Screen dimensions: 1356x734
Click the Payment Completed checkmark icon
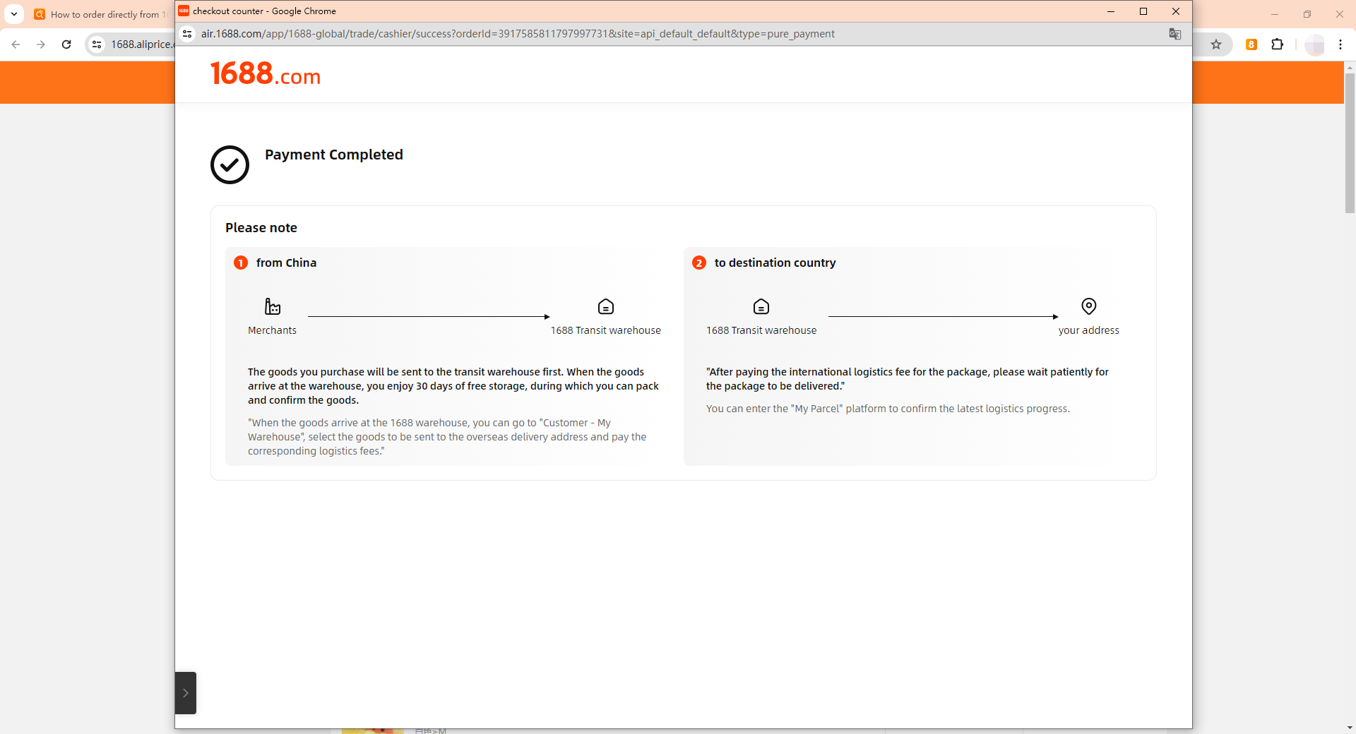(230, 164)
